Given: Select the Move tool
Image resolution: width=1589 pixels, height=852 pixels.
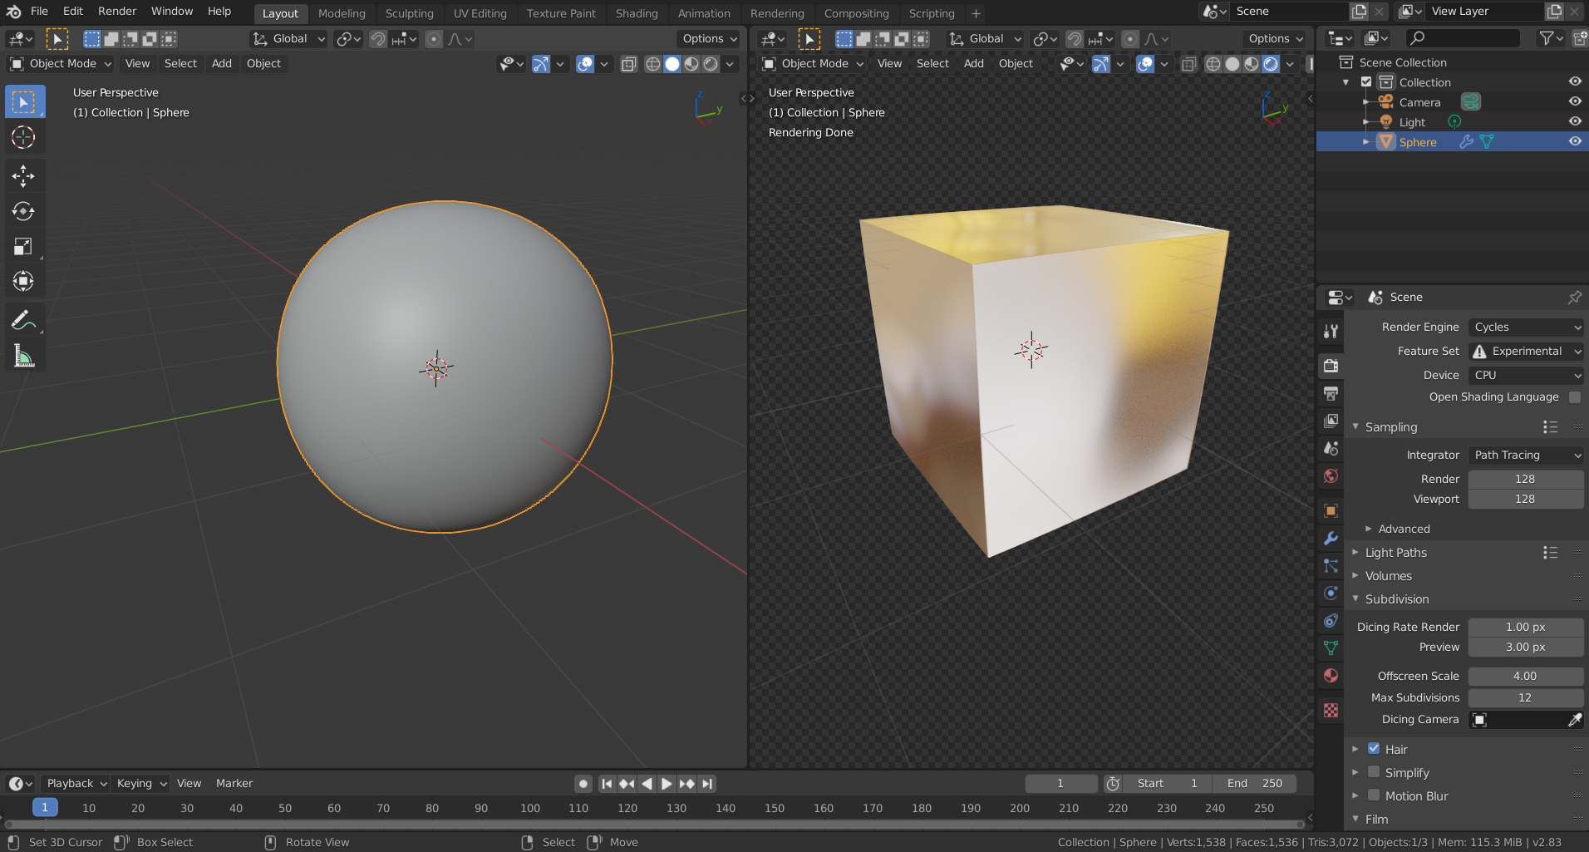Looking at the screenshot, I should [24, 175].
